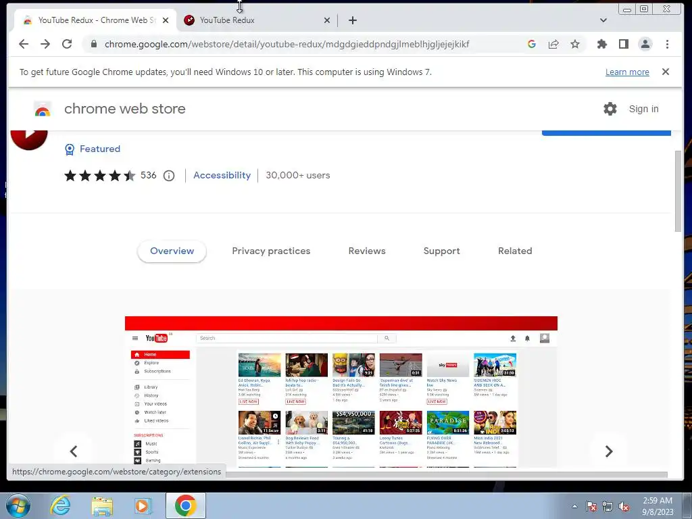Click the YouTube Redux extension logo

coord(29,141)
